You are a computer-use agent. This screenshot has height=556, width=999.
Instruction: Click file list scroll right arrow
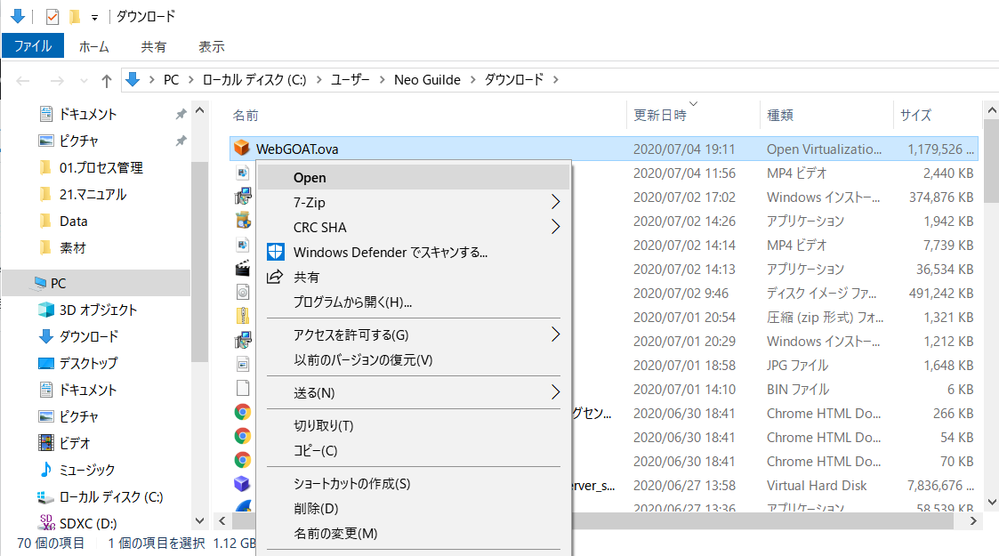point(973,521)
